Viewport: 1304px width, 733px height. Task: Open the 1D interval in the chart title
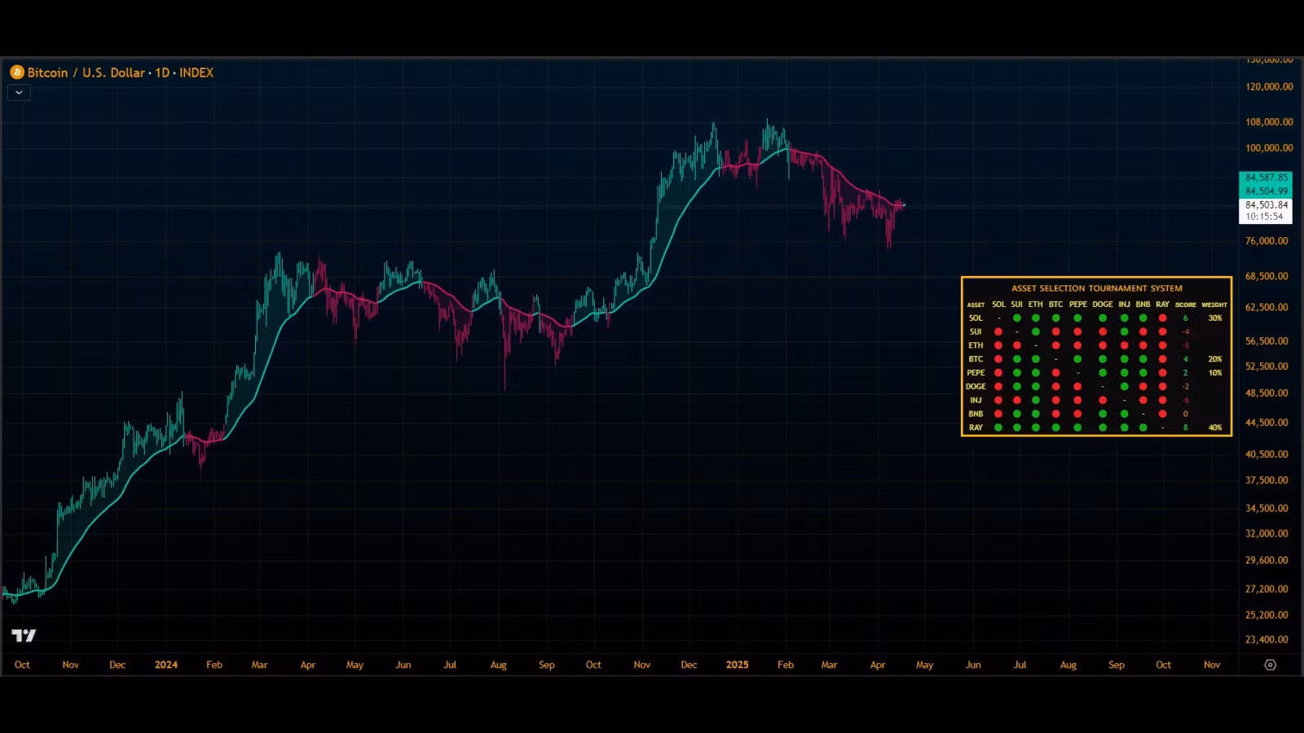tap(162, 72)
